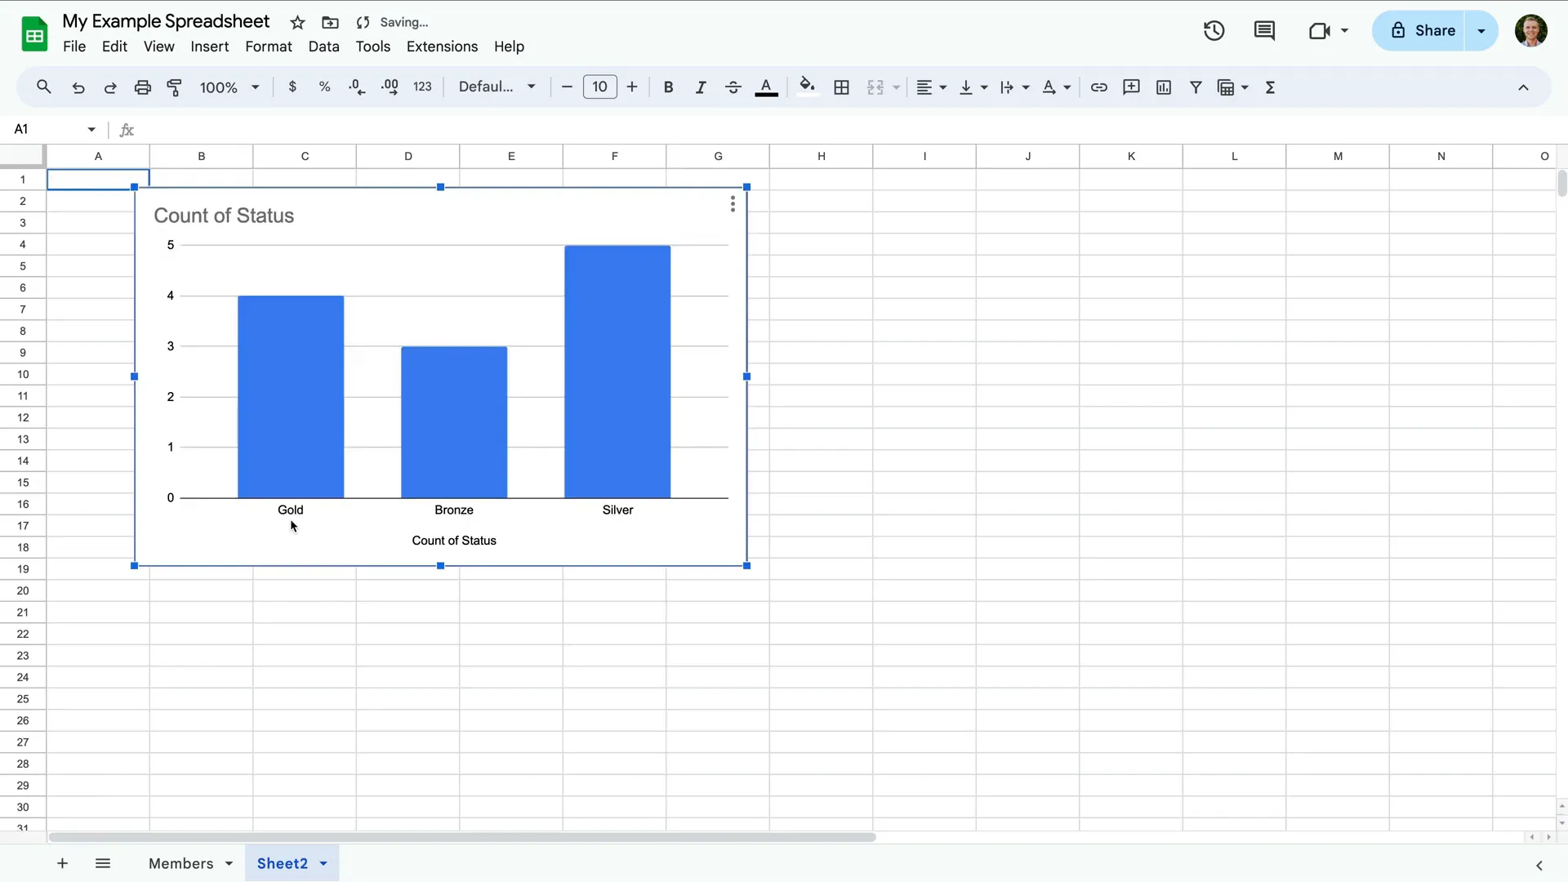Open the Data menu
The image size is (1568, 882).
[324, 47]
